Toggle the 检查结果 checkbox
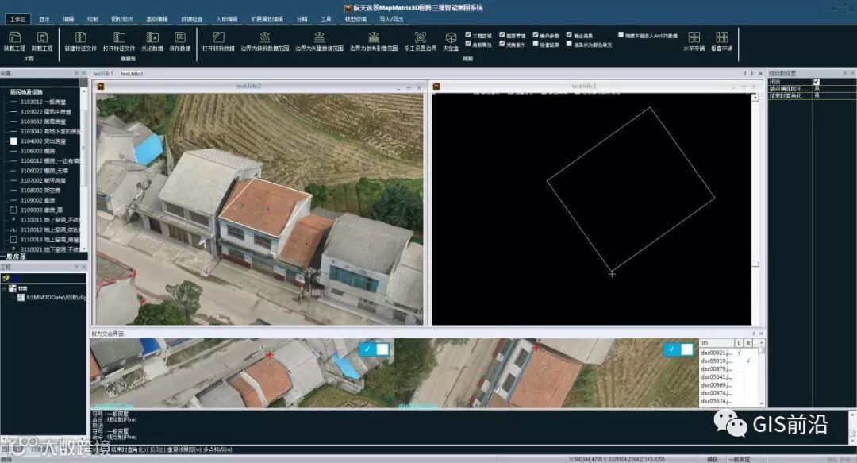 (536, 44)
